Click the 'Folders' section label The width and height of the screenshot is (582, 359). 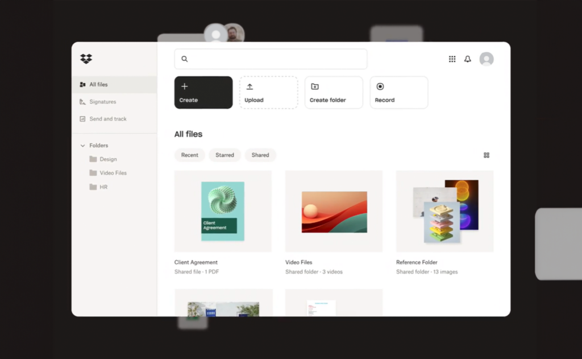[x=99, y=145]
